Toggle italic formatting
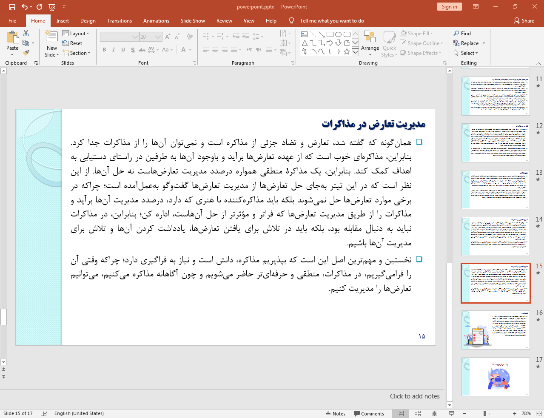 [113, 50]
